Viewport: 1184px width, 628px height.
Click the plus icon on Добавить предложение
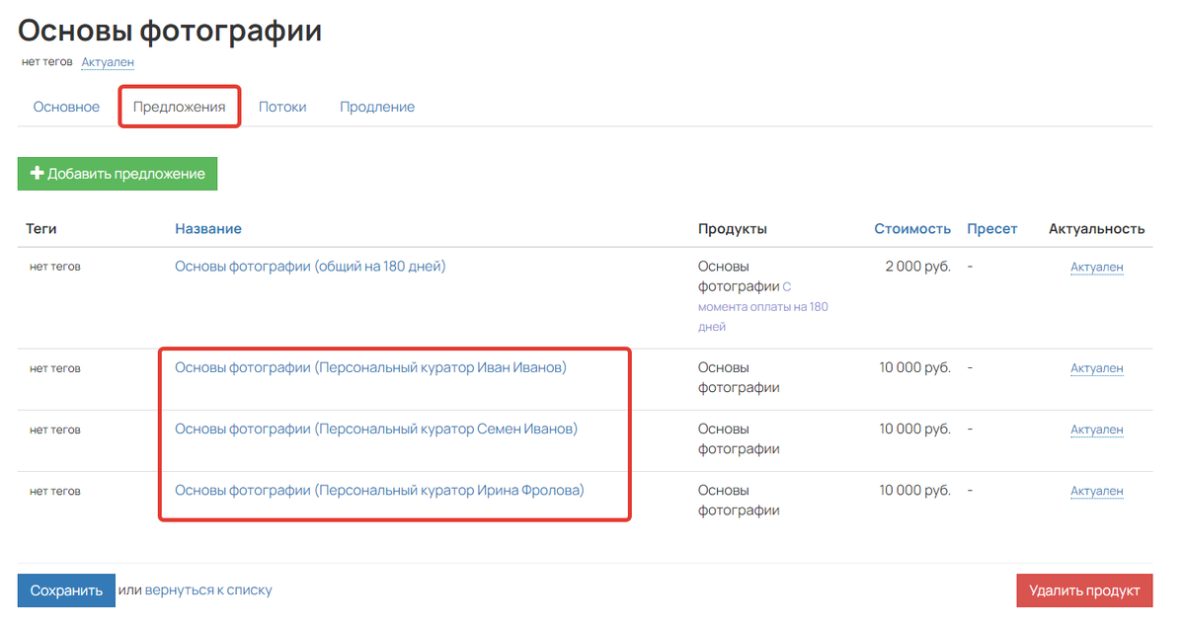[37, 174]
